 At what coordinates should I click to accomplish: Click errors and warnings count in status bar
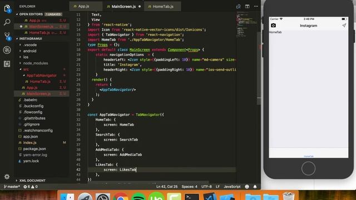(x=31, y=187)
